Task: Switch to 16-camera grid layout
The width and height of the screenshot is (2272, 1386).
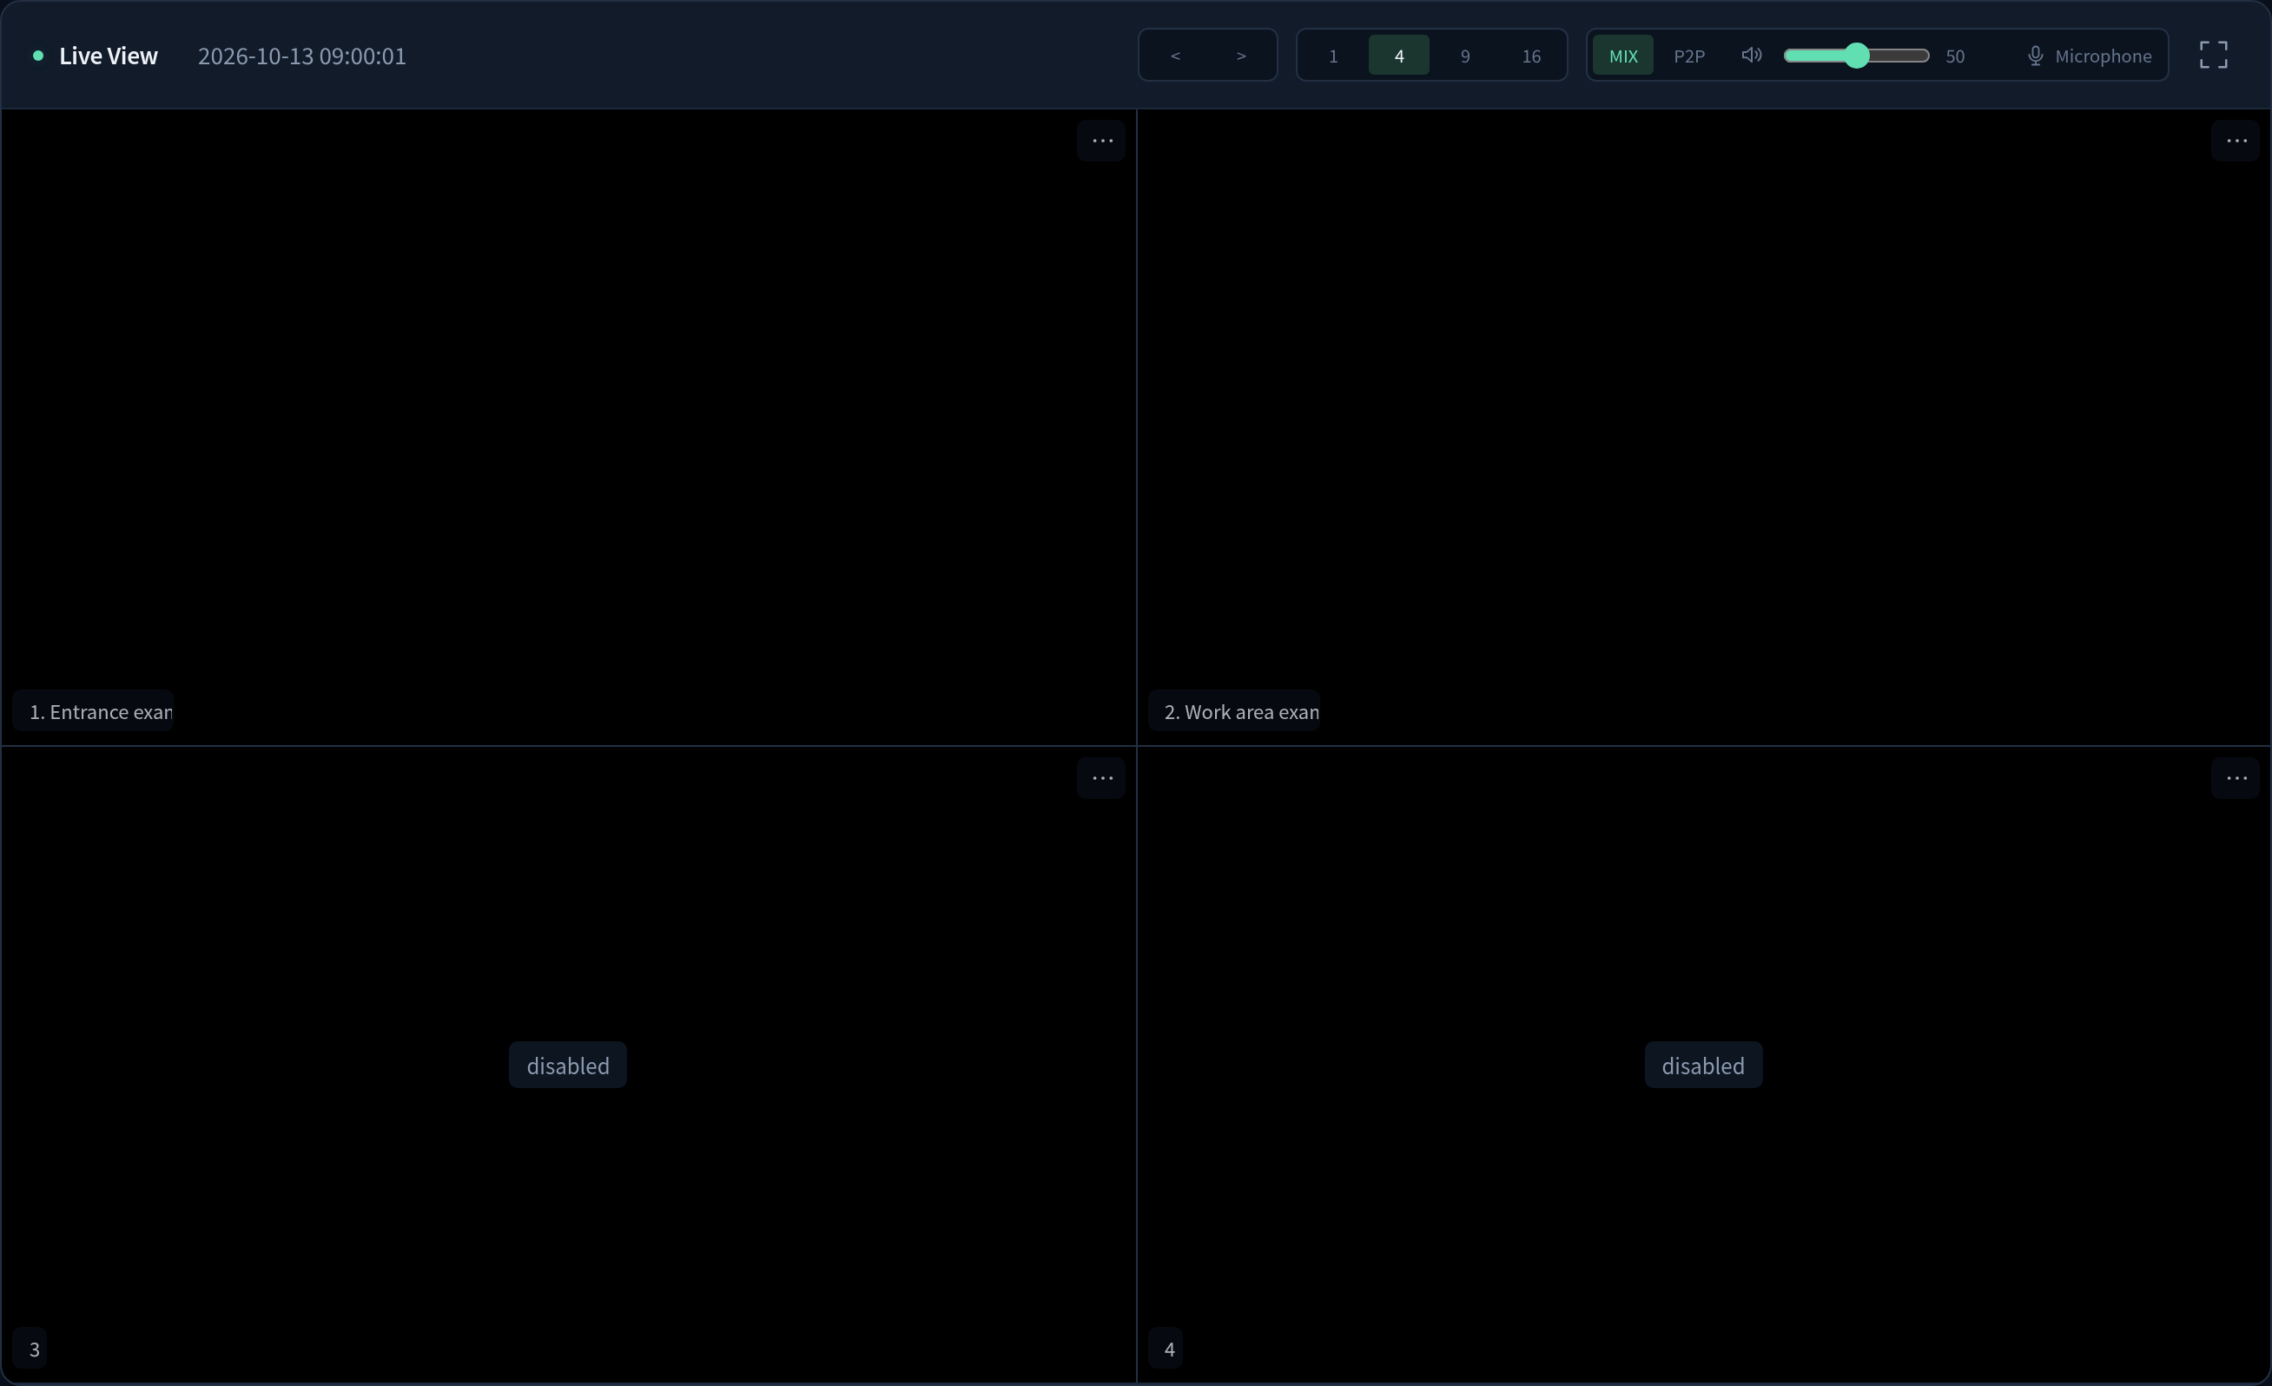Action: (1530, 56)
